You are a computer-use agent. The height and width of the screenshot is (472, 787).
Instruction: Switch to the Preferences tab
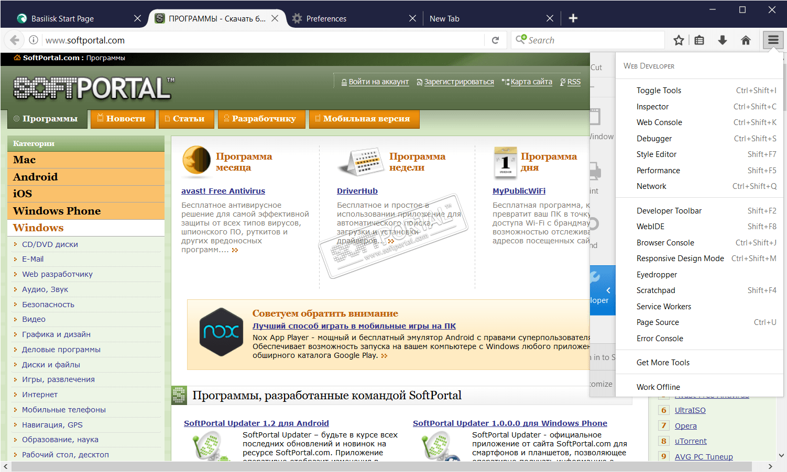[x=355, y=18]
